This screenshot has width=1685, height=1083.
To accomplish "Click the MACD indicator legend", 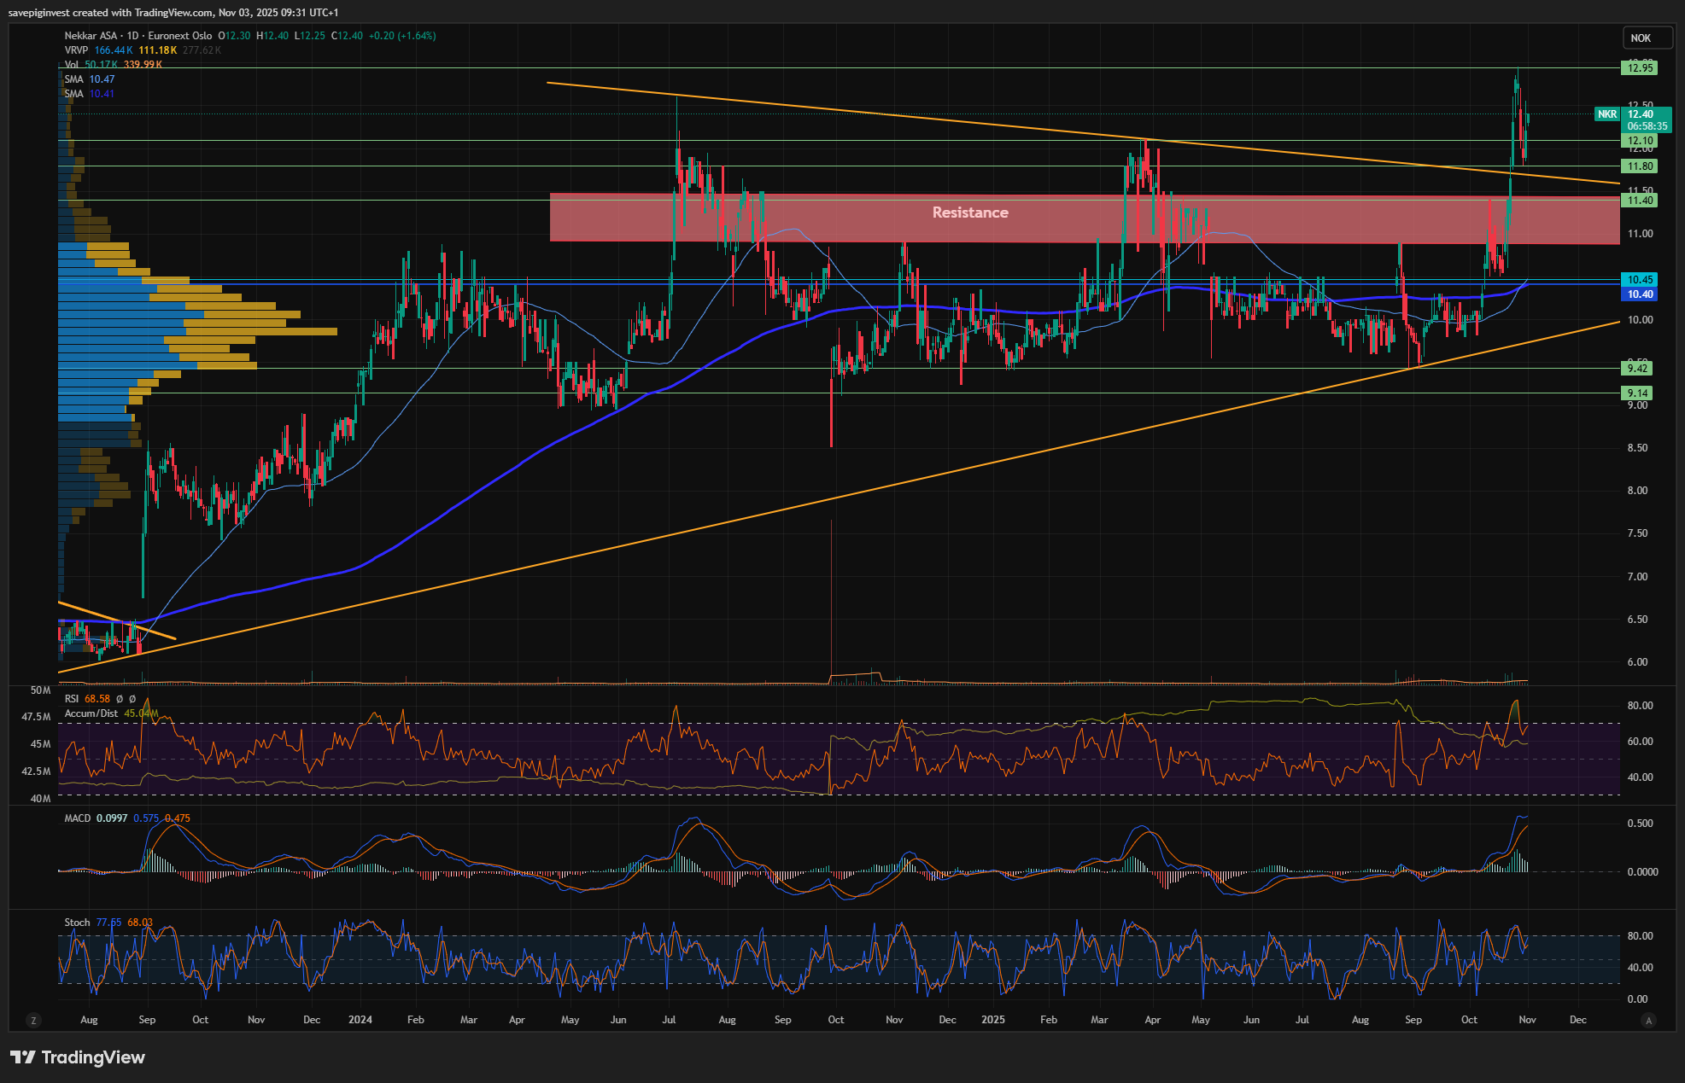I will (x=78, y=818).
